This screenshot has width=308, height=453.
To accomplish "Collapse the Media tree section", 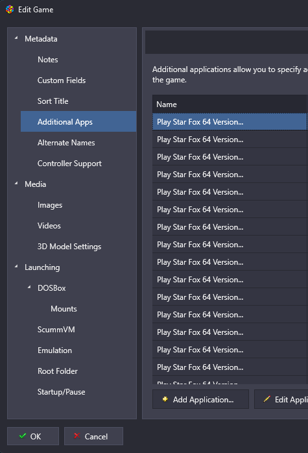I will 16,183.
